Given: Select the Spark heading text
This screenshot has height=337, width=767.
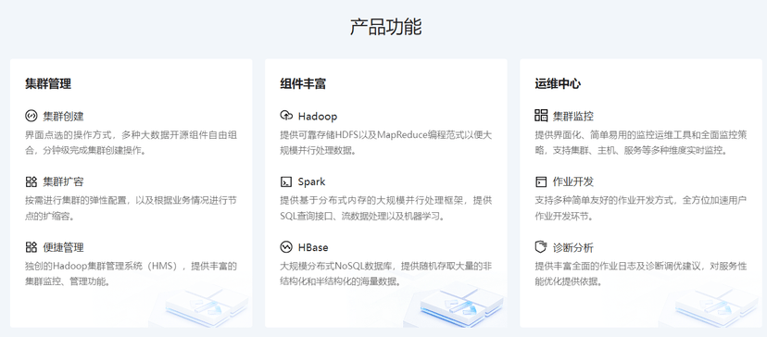Looking at the screenshot, I should tap(311, 182).
